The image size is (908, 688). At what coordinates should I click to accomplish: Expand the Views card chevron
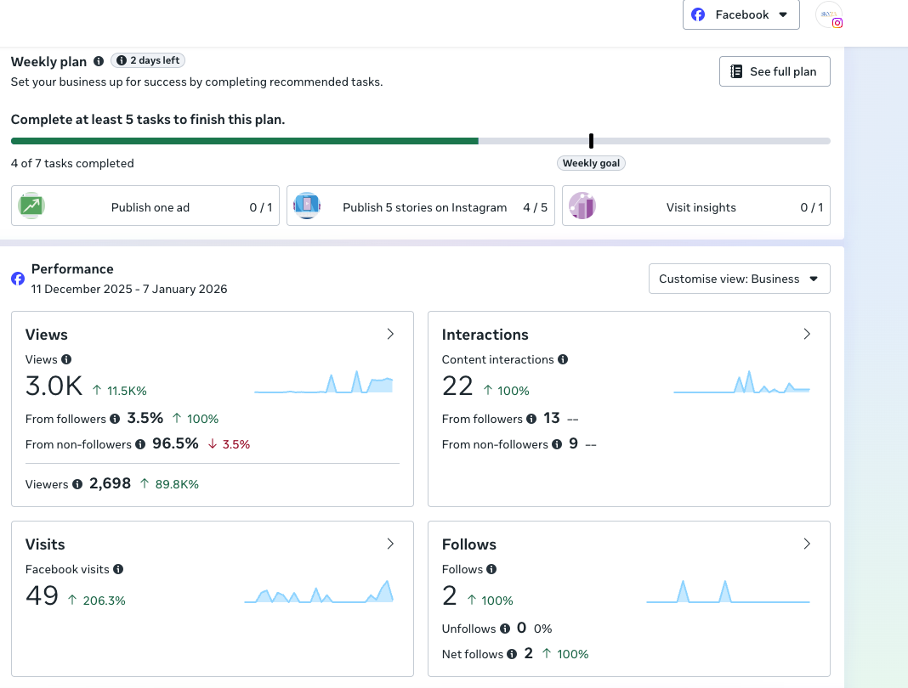click(x=390, y=334)
